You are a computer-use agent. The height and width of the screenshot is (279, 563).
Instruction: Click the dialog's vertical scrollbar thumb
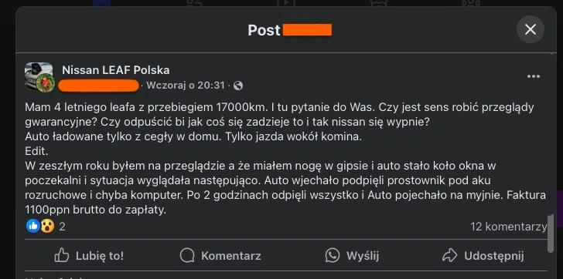[x=551, y=234]
